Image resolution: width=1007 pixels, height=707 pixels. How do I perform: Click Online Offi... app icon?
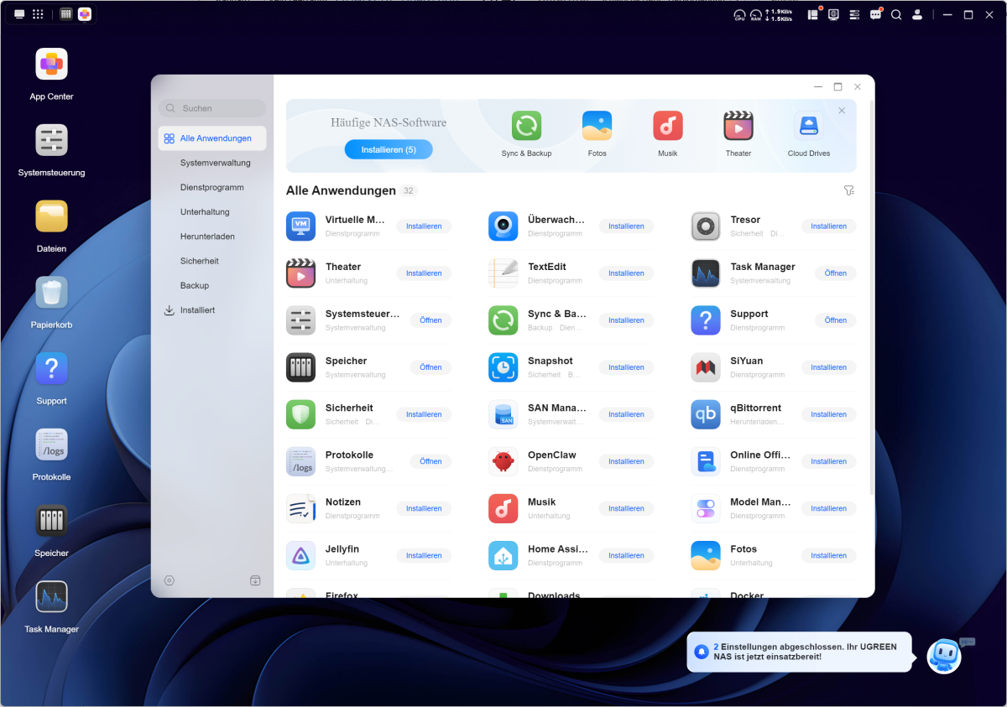coord(706,461)
